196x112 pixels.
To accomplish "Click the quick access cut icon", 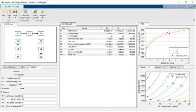I will pos(169,7).
